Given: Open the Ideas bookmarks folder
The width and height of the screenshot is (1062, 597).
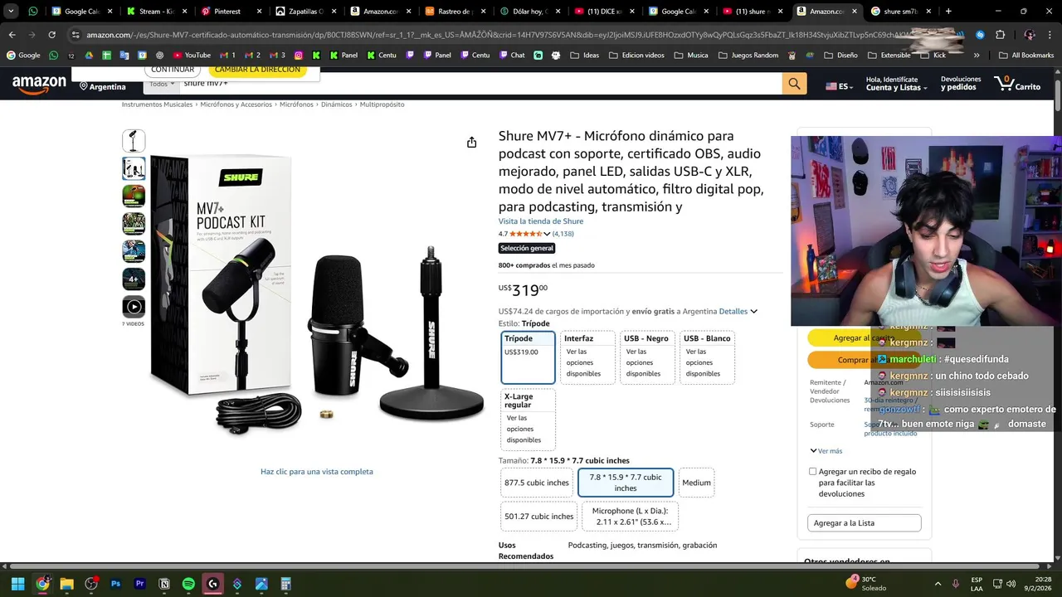Looking at the screenshot, I should tap(583, 55).
